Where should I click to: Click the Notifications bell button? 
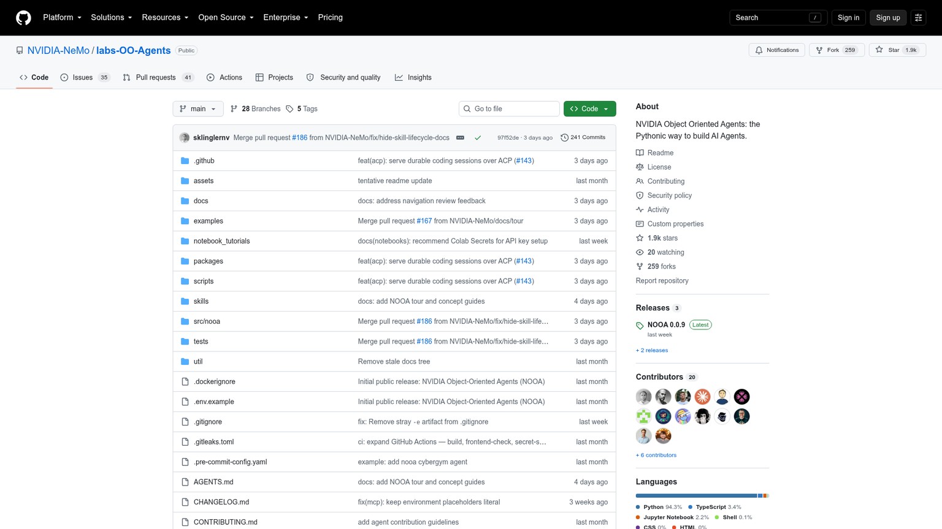pos(776,50)
